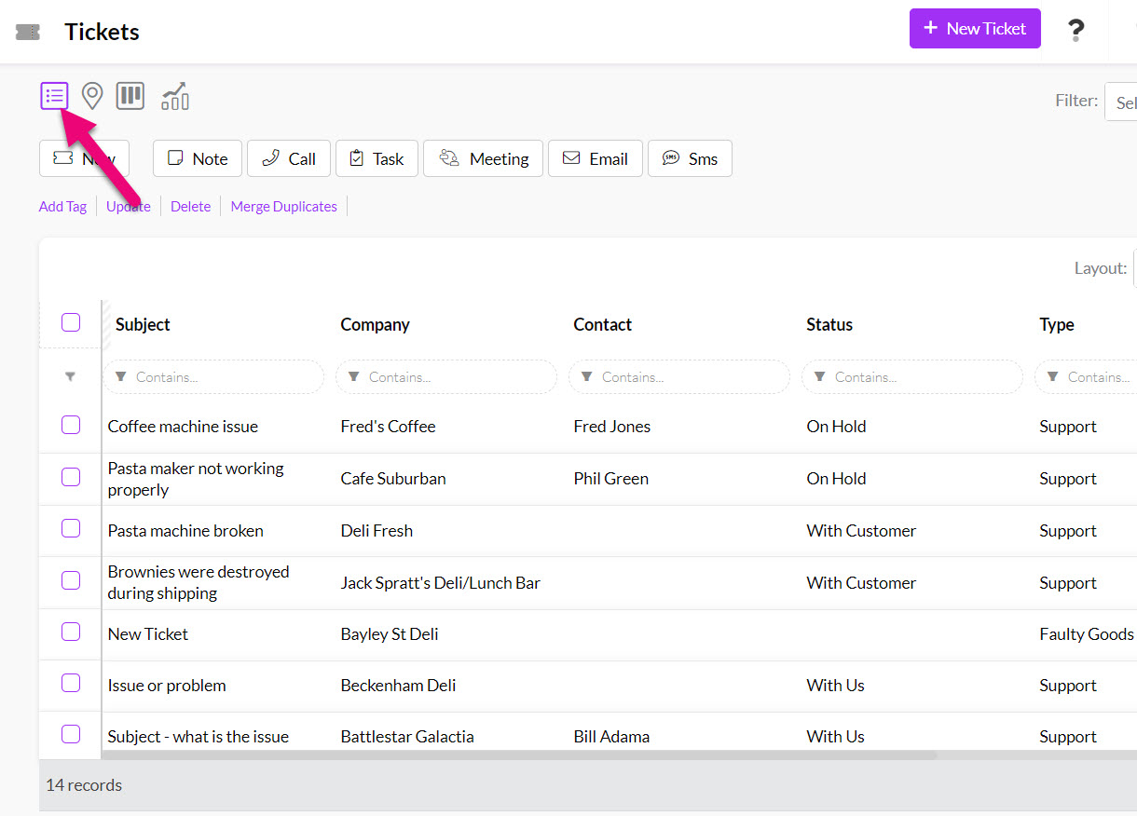Click the Delete link
The width and height of the screenshot is (1137, 816).
click(x=190, y=207)
